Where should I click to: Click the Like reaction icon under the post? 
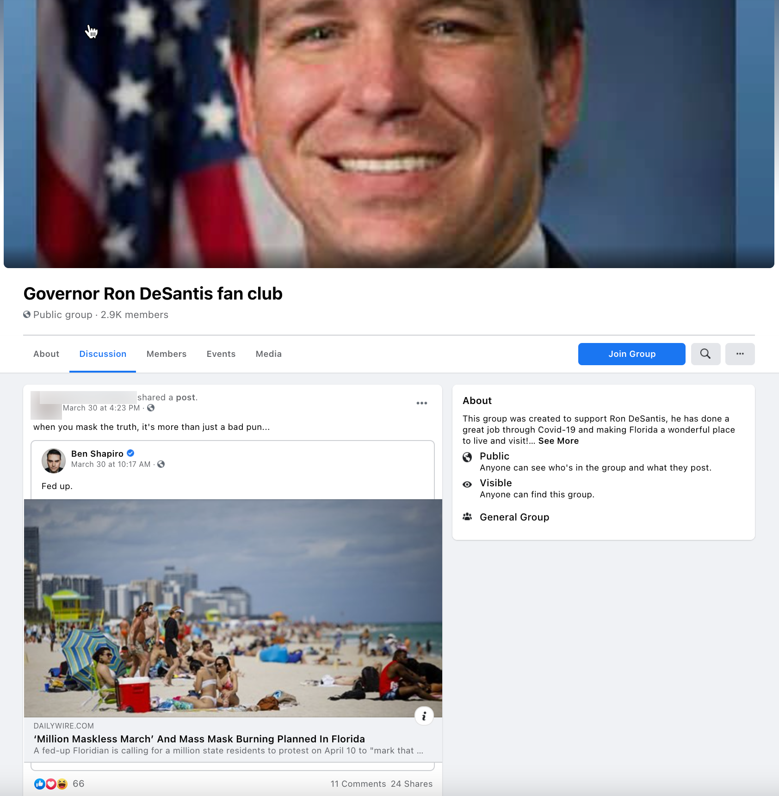tap(39, 784)
